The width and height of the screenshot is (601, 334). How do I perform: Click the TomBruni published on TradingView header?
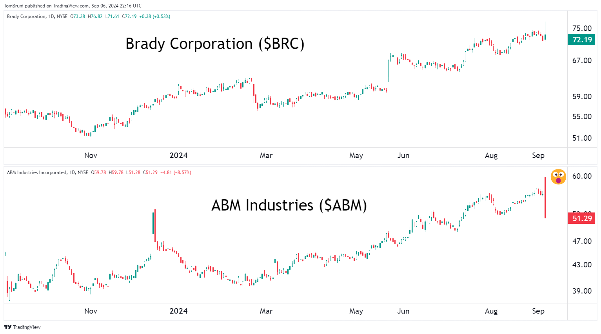coord(73,6)
